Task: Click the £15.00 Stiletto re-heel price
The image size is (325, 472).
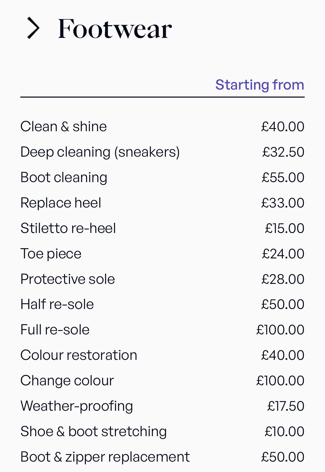Action: 285,228
